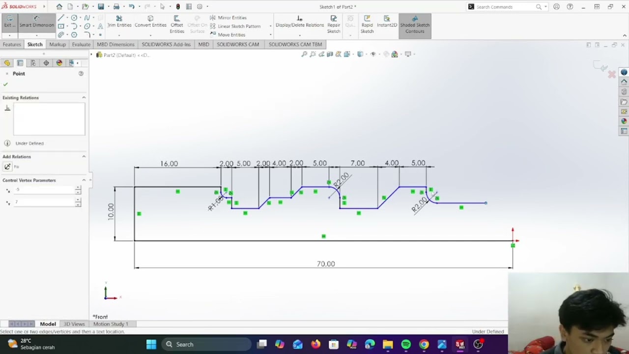Collapse the Existing Relations section
Screen dimensions: 629x354
coord(84,97)
